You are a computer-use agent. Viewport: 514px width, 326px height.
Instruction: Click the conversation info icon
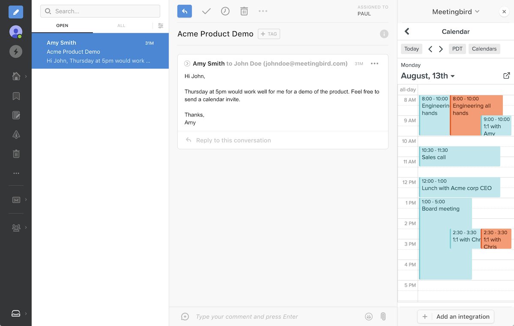tap(384, 34)
